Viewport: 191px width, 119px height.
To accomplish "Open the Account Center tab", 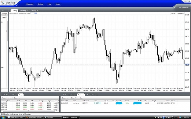I will point(92,95).
